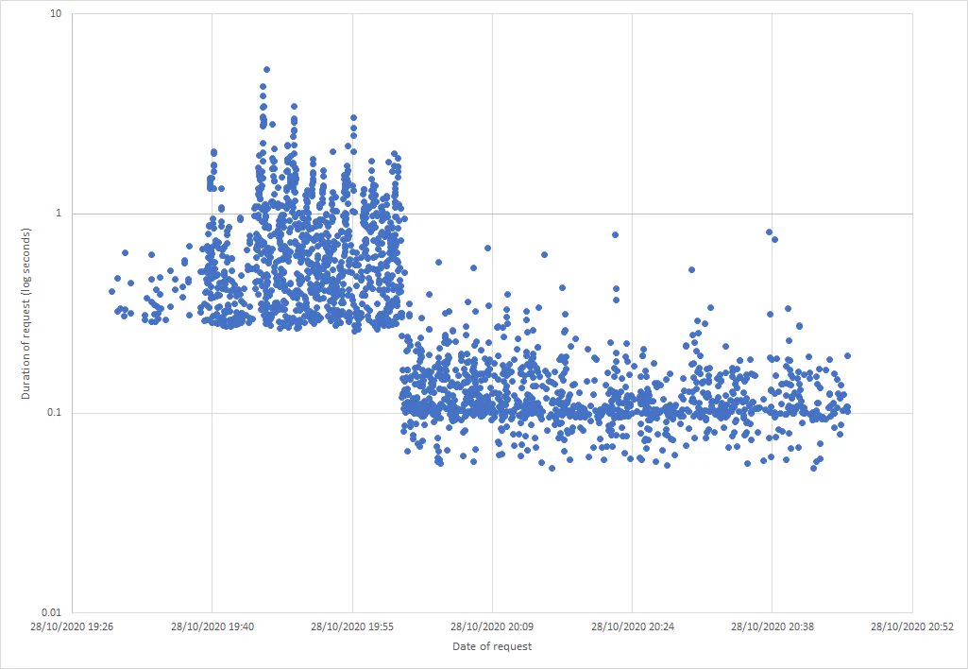
Task: Click the x-axis label "28/10/2020 20:38"
Action: (773, 627)
